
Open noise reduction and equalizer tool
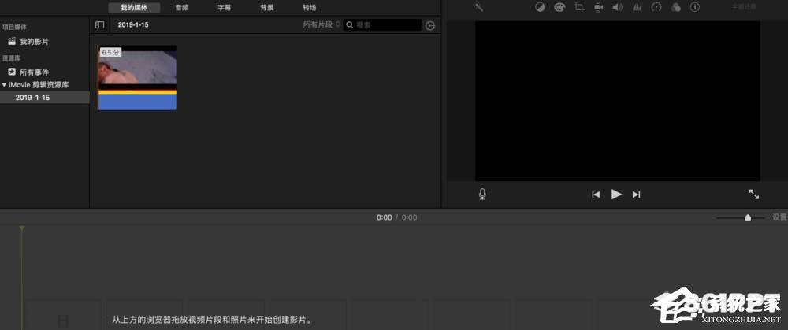[637, 7]
